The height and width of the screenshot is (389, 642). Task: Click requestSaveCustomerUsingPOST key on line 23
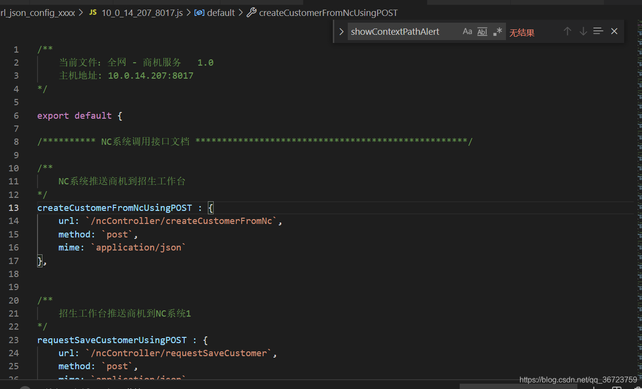tap(112, 340)
